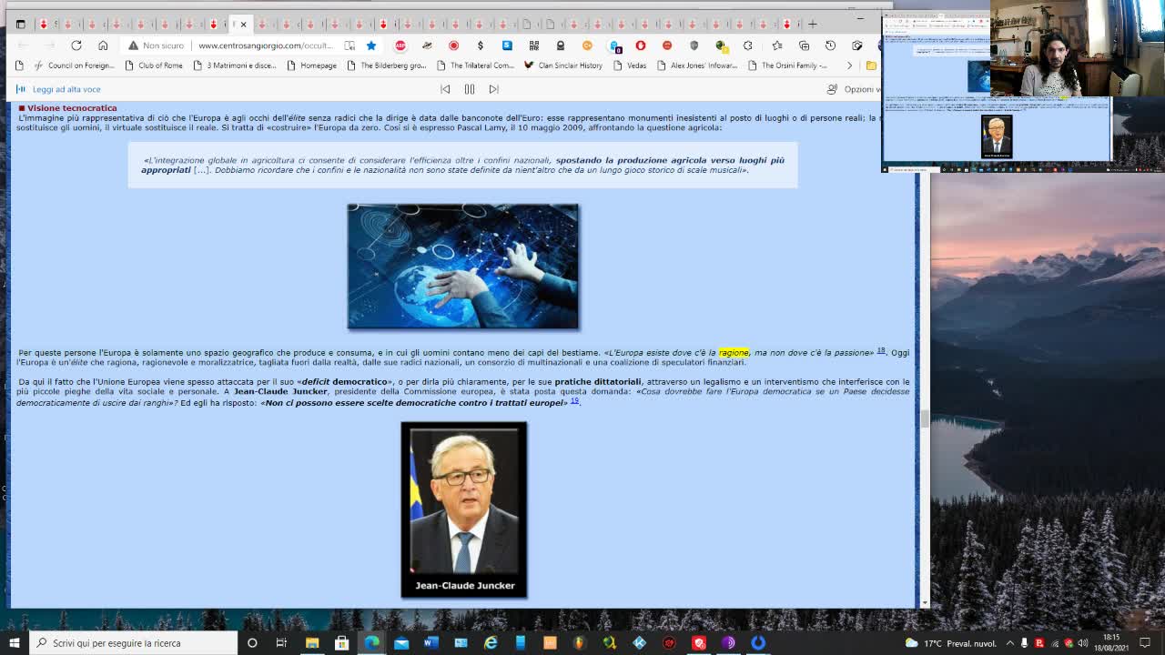Open the browser extensions puzzle icon
The width and height of the screenshot is (1165, 655).
pyautogui.click(x=748, y=45)
